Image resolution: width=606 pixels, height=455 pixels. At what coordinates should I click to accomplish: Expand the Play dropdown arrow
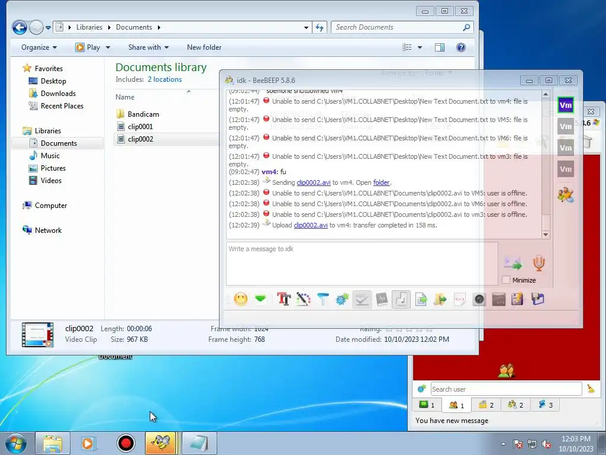108,47
